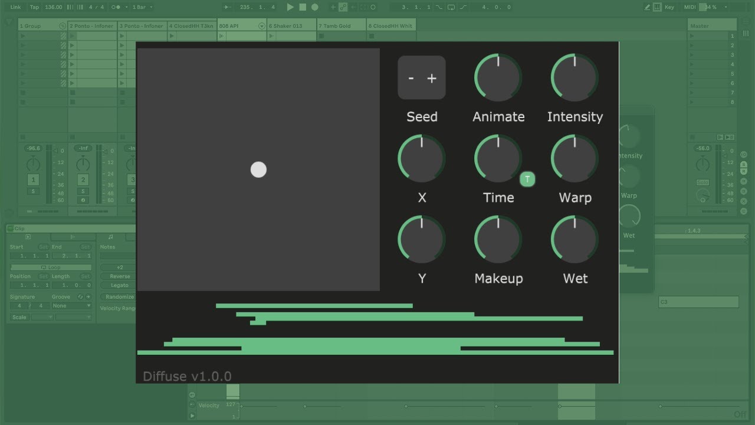Click the Reverse notes button
This screenshot has width=755, height=425.
[119, 276]
